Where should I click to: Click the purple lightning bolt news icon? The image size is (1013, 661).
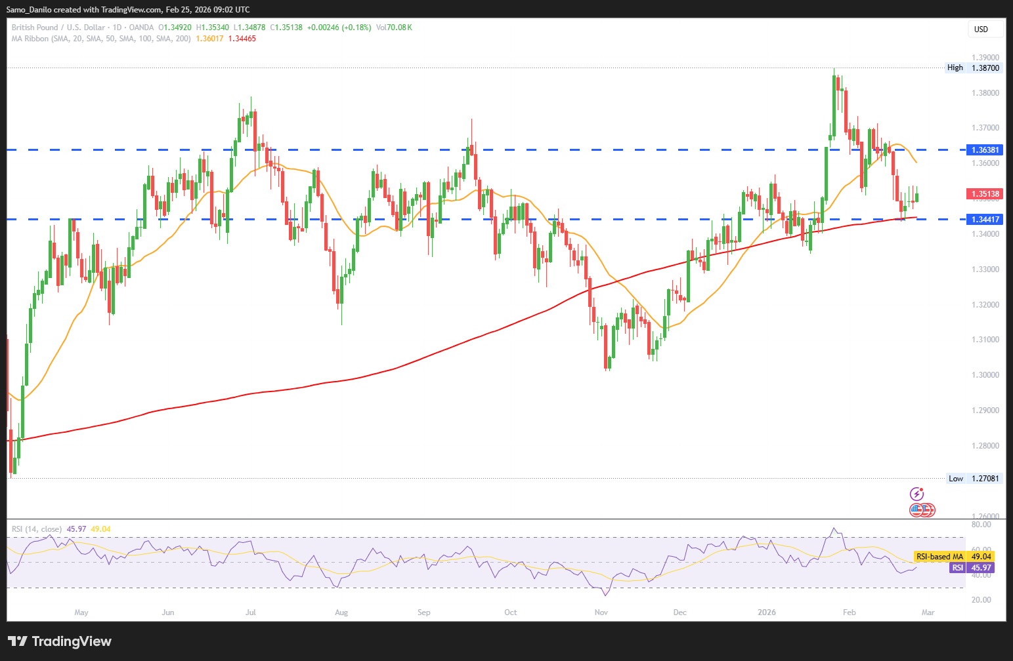click(x=916, y=494)
